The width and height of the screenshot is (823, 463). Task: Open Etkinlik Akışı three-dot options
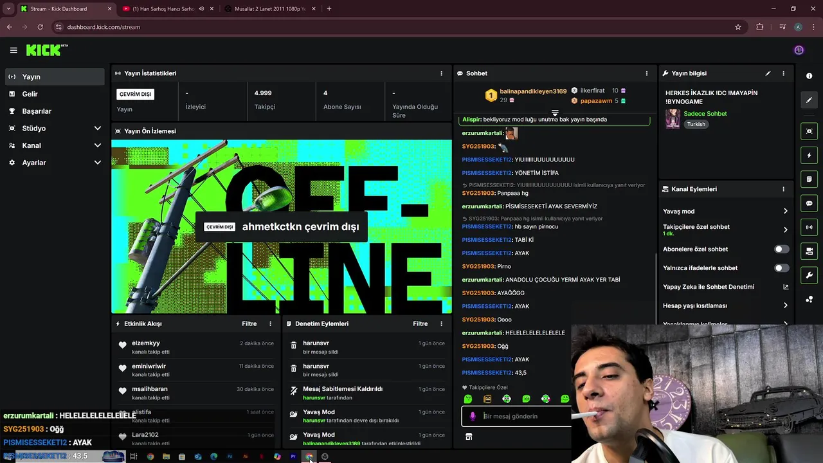pos(270,323)
